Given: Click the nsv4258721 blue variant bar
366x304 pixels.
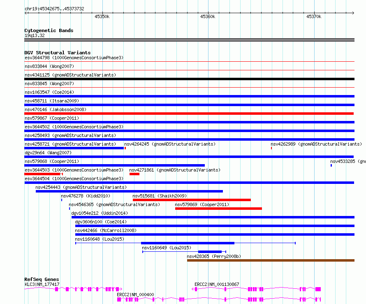Looking at the screenshot, I should 74,148.
